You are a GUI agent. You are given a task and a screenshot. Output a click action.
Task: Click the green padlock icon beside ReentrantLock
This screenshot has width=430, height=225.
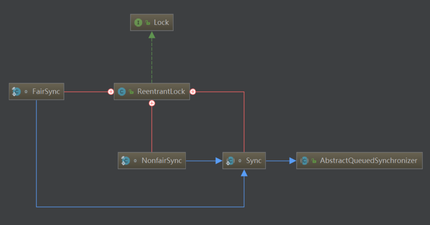(x=131, y=92)
